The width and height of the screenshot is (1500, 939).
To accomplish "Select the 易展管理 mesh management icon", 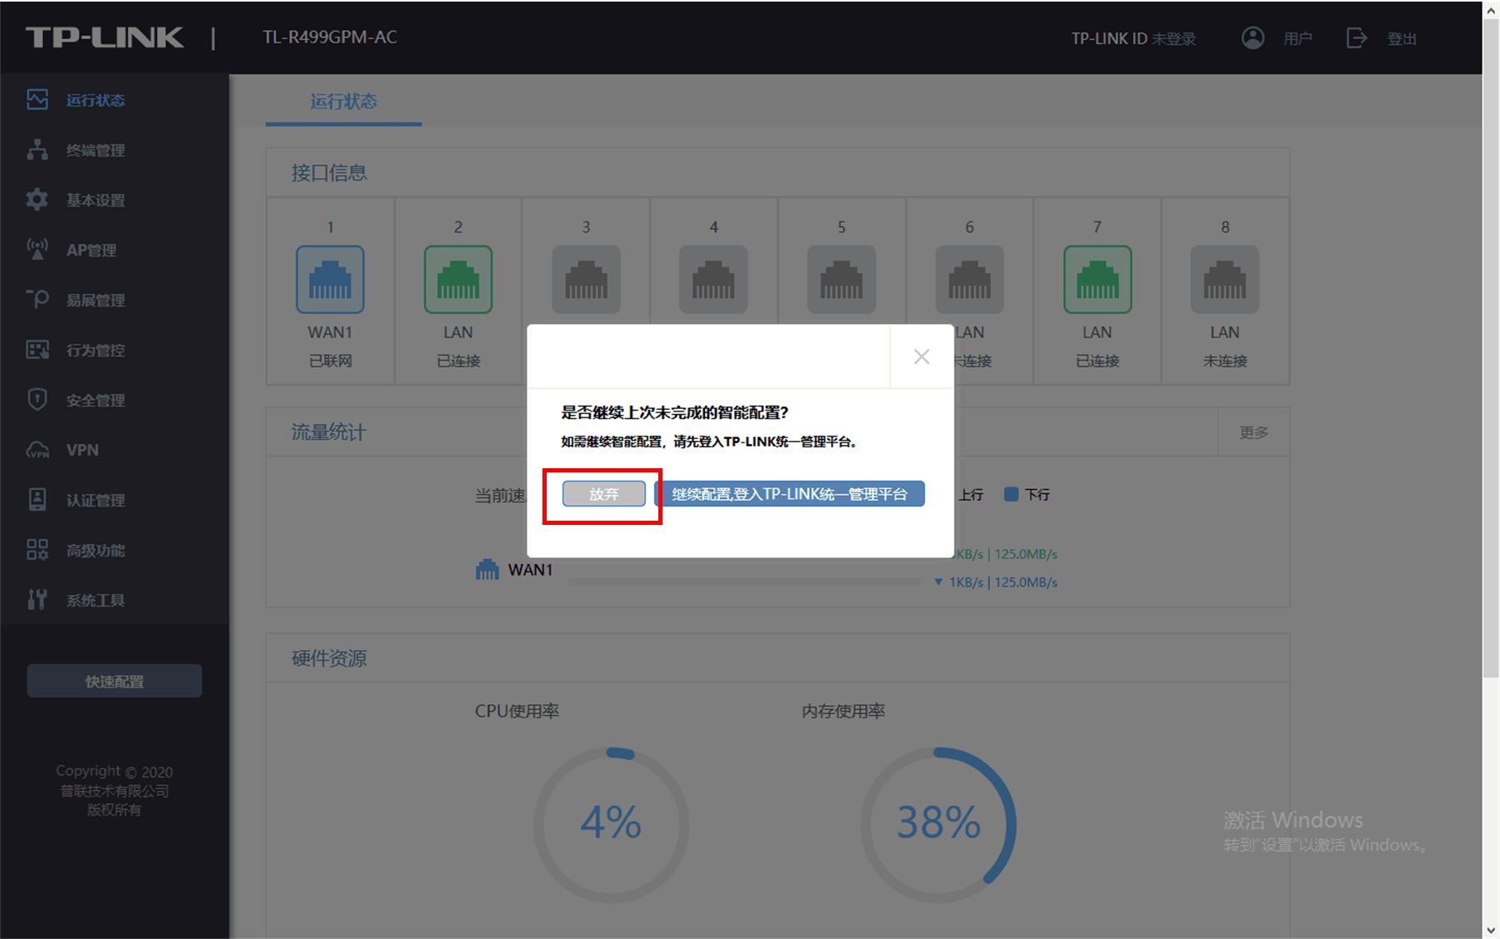I will pos(37,300).
